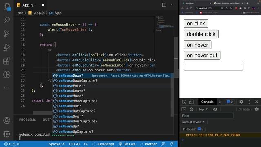Focus the empty text input on page
The height and width of the screenshot is (147, 261).
point(213,66)
